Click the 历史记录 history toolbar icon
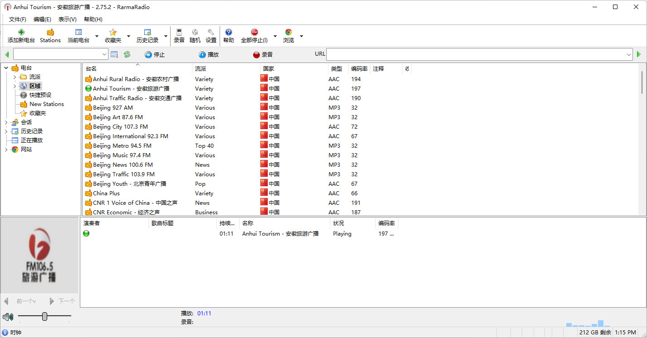Screen dimensions: 647x338 pos(147,32)
